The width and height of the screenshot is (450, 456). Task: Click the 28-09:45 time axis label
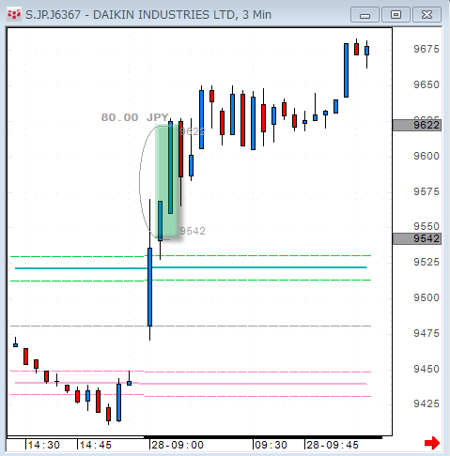click(x=333, y=445)
